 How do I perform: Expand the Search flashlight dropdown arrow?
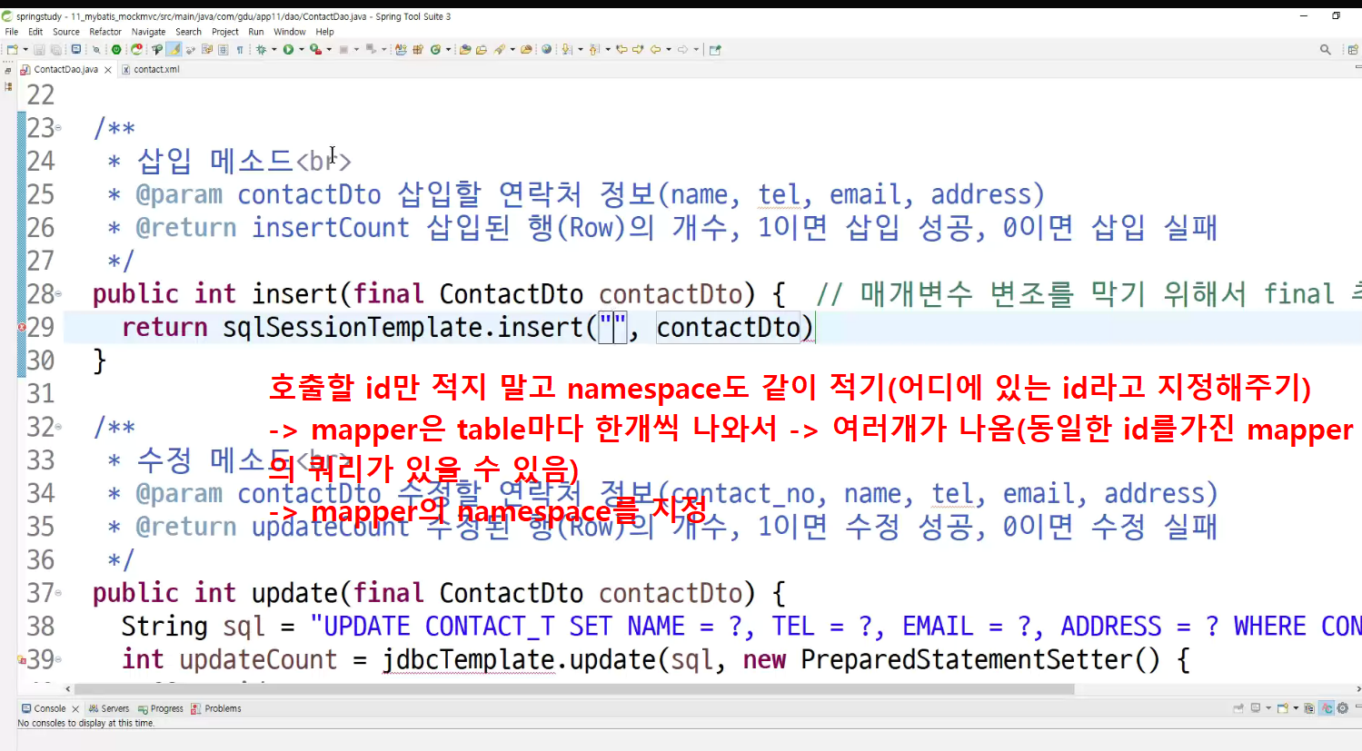pyautogui.click(x=512, y=50)
